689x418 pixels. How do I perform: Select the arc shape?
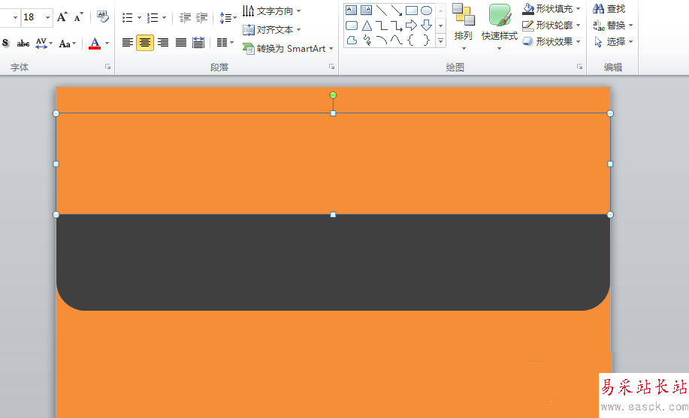382,41
